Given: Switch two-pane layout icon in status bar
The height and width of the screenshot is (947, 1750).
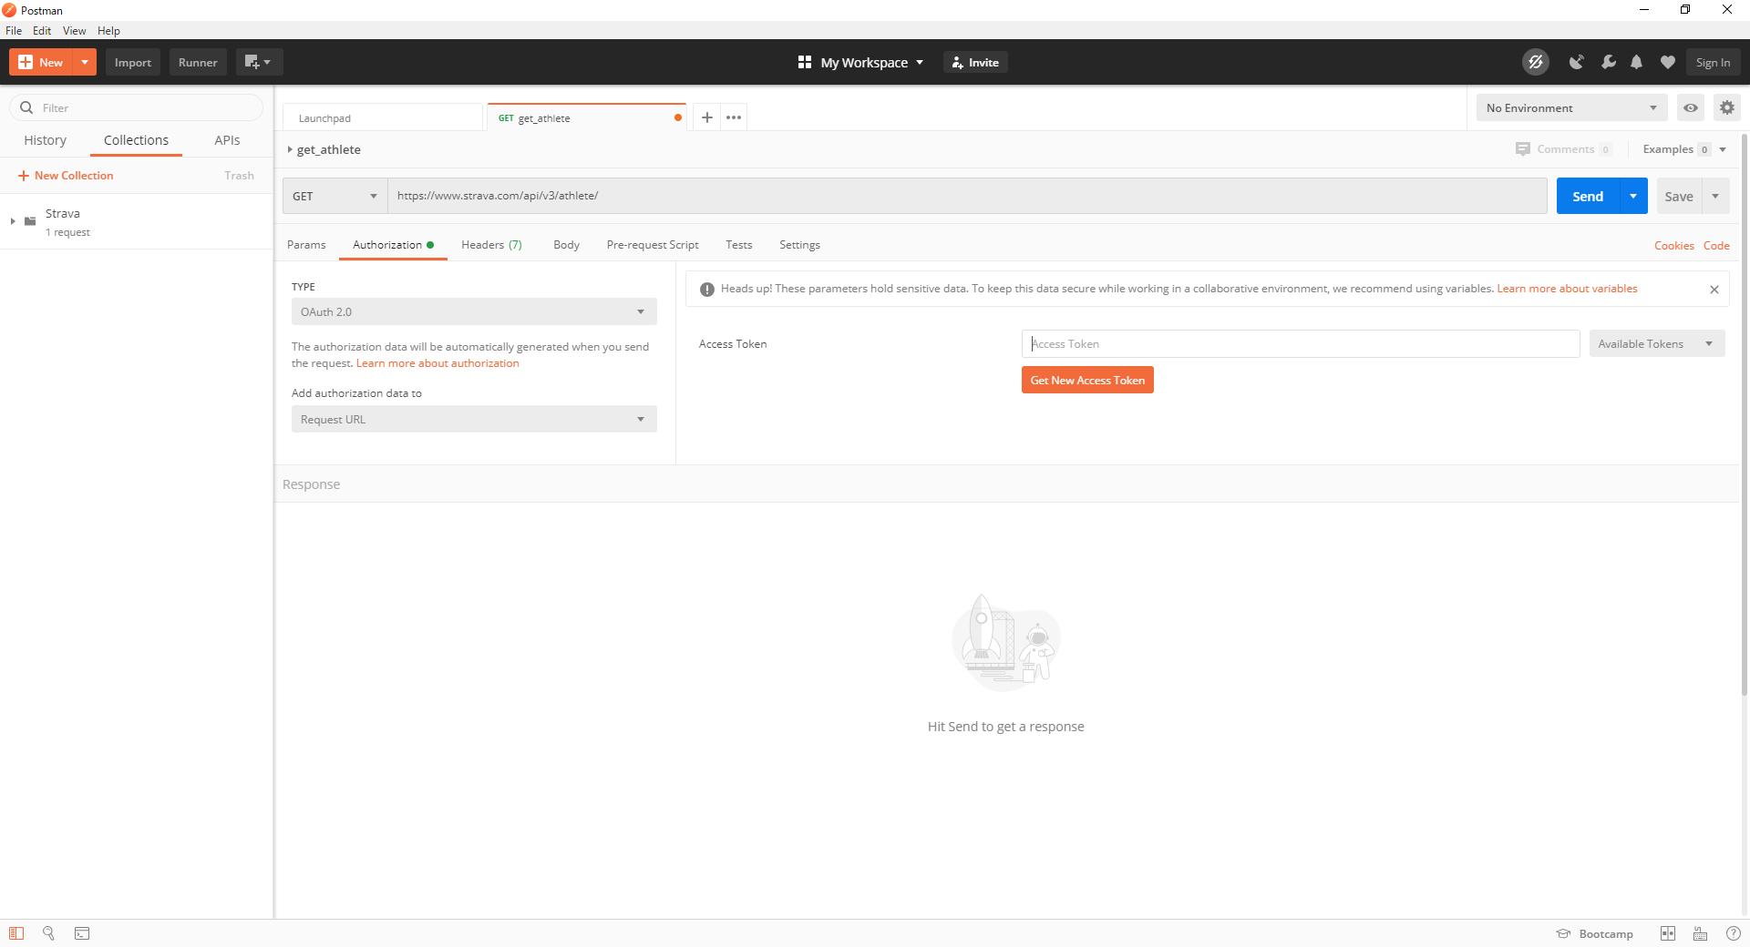Looking at the screenshot, I should click(x=1668, y=933).
